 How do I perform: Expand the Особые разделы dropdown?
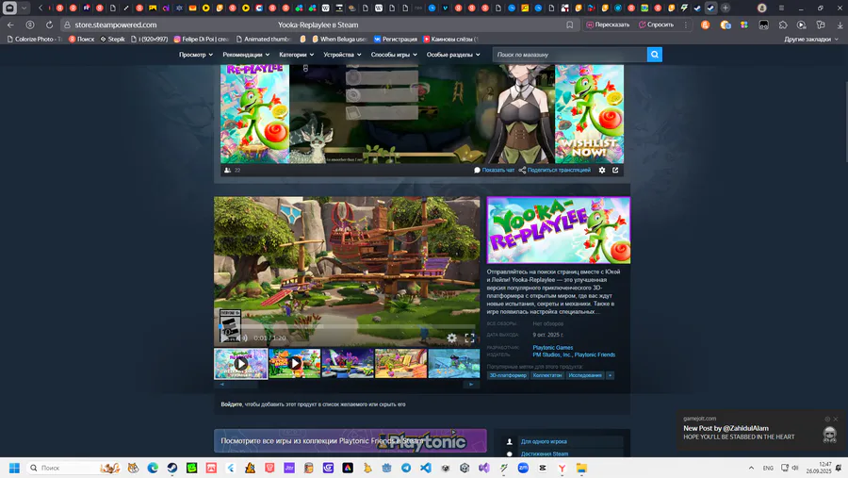[453, 55]
